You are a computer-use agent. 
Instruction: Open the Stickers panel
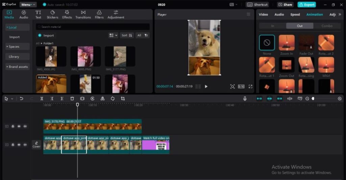(x=52, y=14)
